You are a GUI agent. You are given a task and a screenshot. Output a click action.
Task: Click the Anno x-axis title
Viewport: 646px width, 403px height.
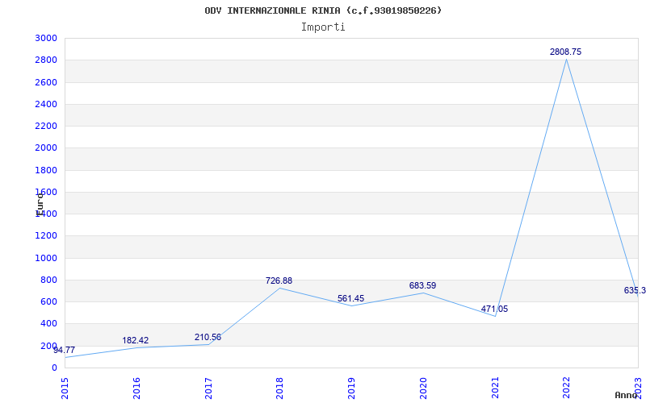628,396
